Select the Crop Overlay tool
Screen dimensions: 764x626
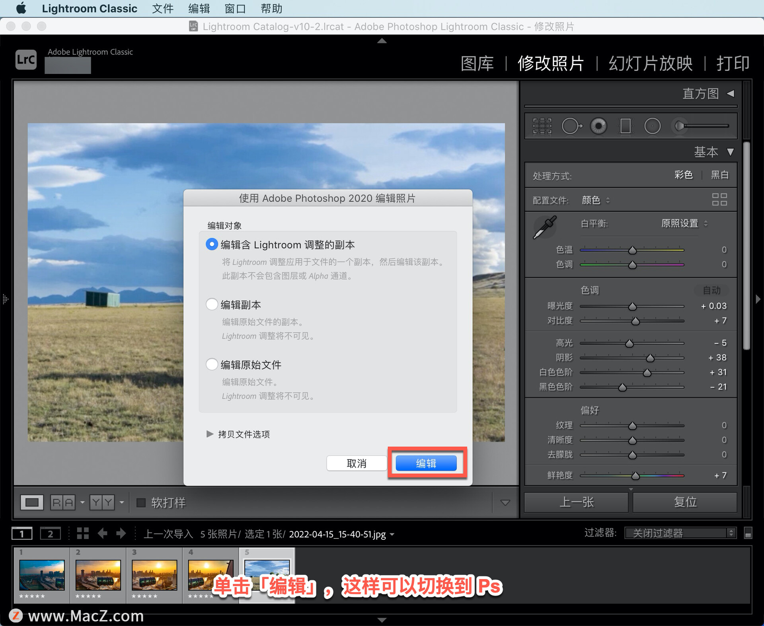point(542,126)
